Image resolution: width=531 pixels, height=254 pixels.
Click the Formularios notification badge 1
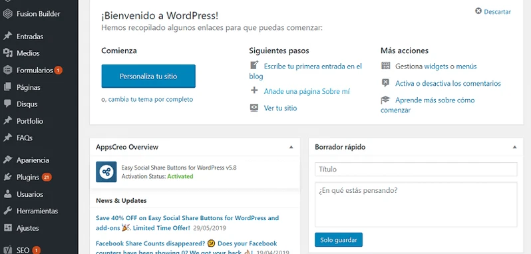coord(58,70)
